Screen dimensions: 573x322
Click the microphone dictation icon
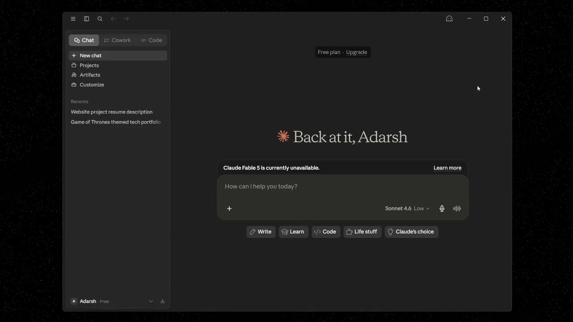[442, 208]
